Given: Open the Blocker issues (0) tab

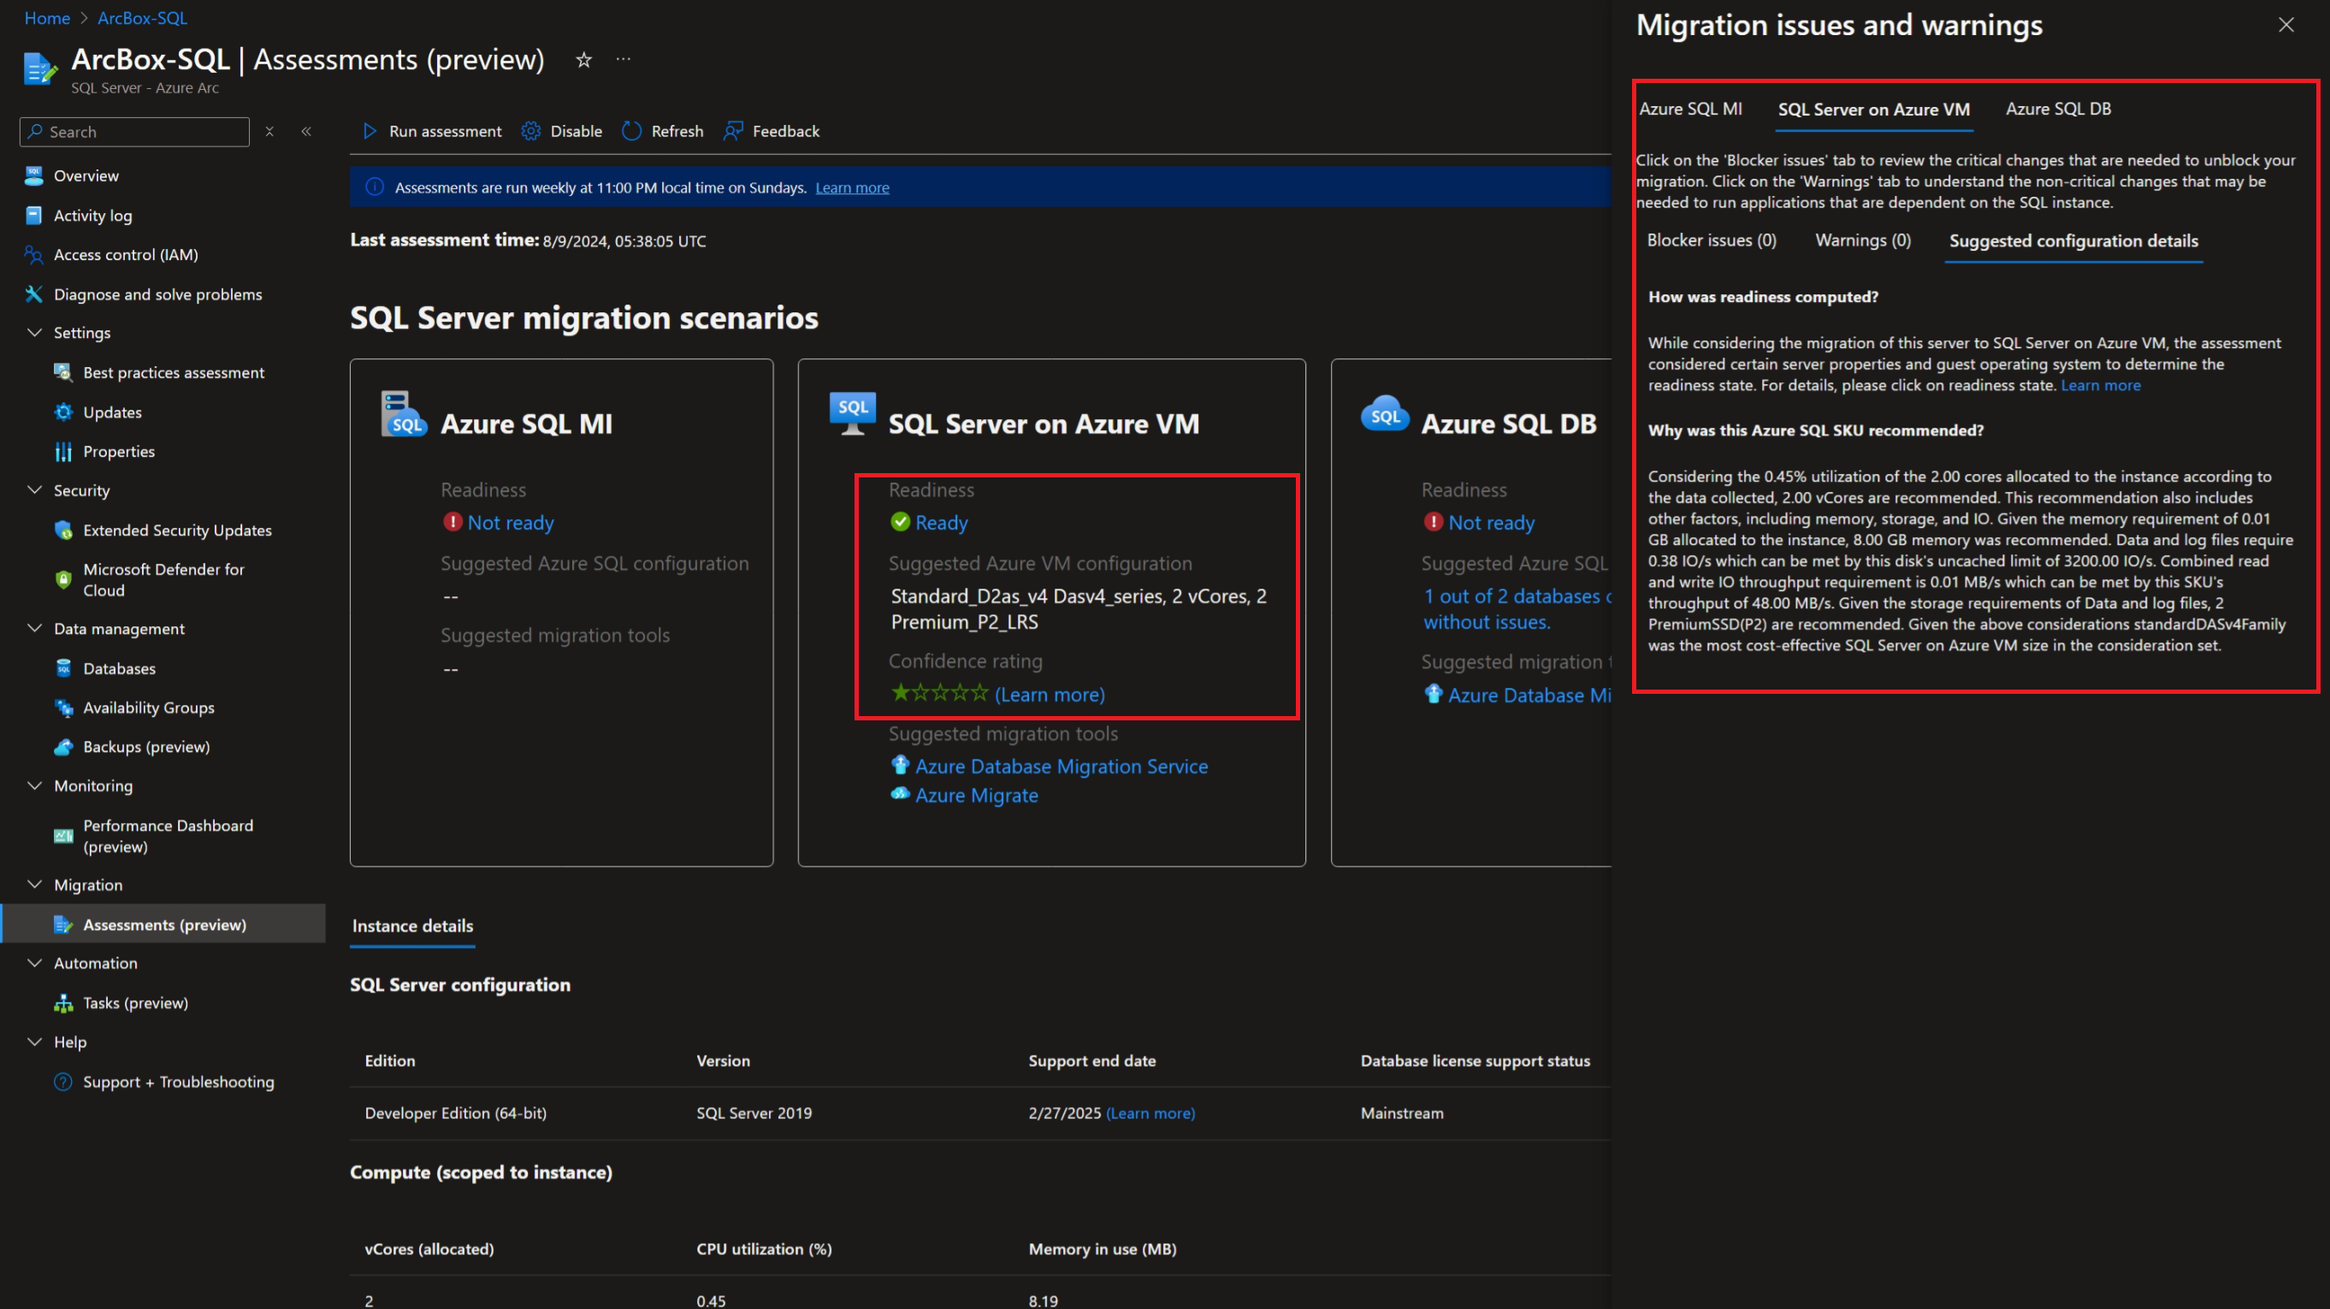Looking at the screenshot, I should pos(1712,240).
